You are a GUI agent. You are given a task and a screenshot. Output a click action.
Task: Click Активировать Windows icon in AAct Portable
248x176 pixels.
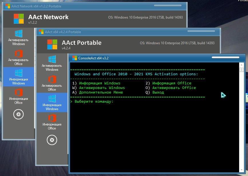point(52,59)
